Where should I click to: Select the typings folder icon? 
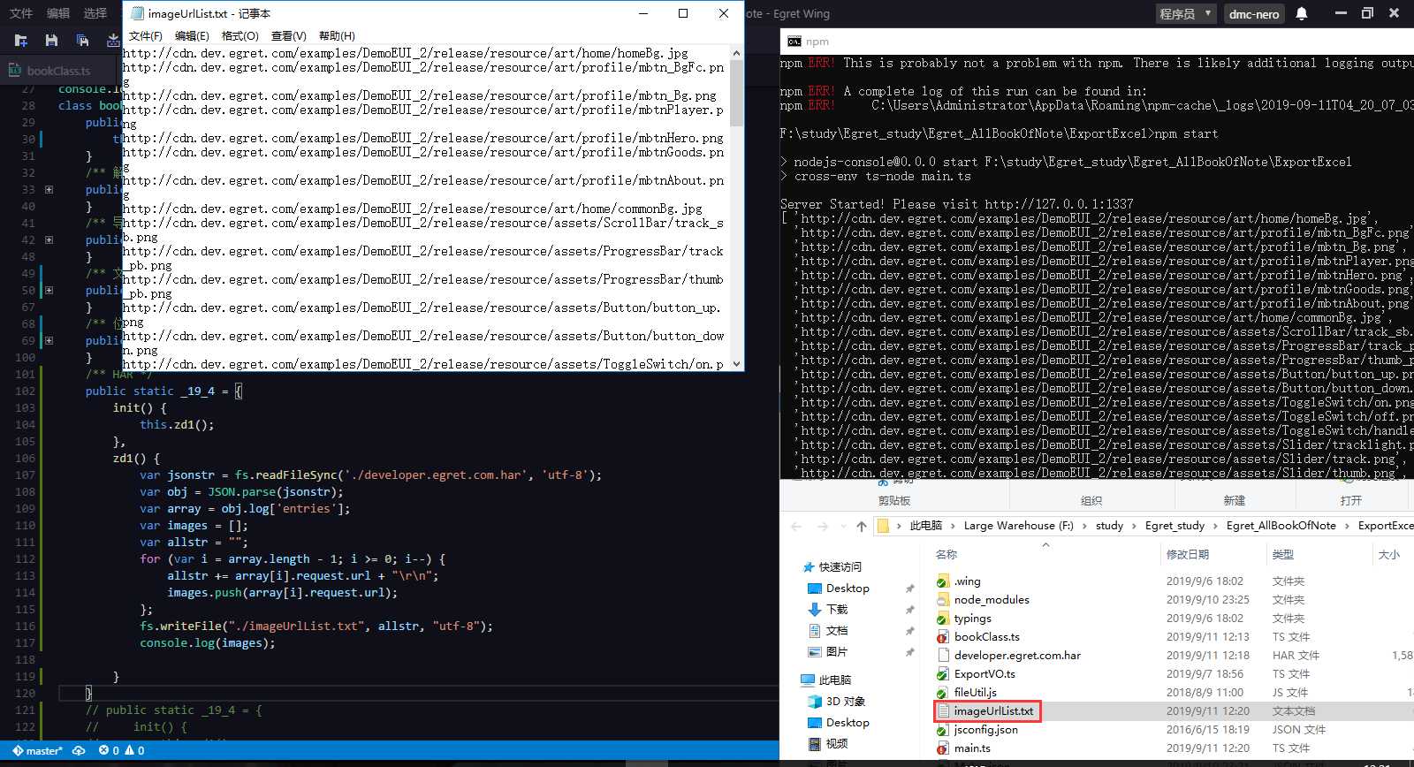point(943,619)
